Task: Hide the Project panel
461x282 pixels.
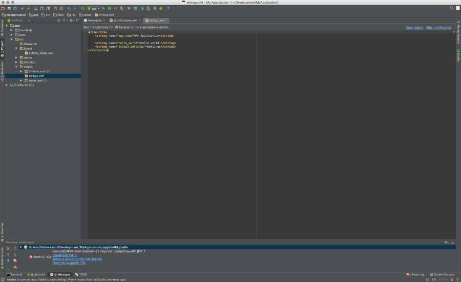Action: click(x=78, y=21)
